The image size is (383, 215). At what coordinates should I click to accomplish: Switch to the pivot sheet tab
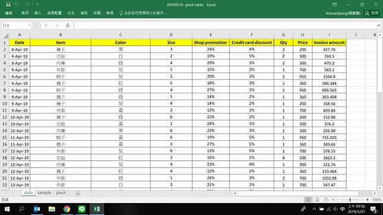point(61,193)
